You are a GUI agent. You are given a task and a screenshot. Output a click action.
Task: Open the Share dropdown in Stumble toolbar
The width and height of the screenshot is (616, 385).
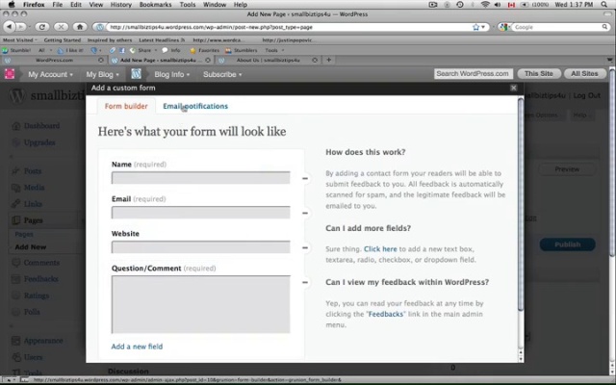143,50
